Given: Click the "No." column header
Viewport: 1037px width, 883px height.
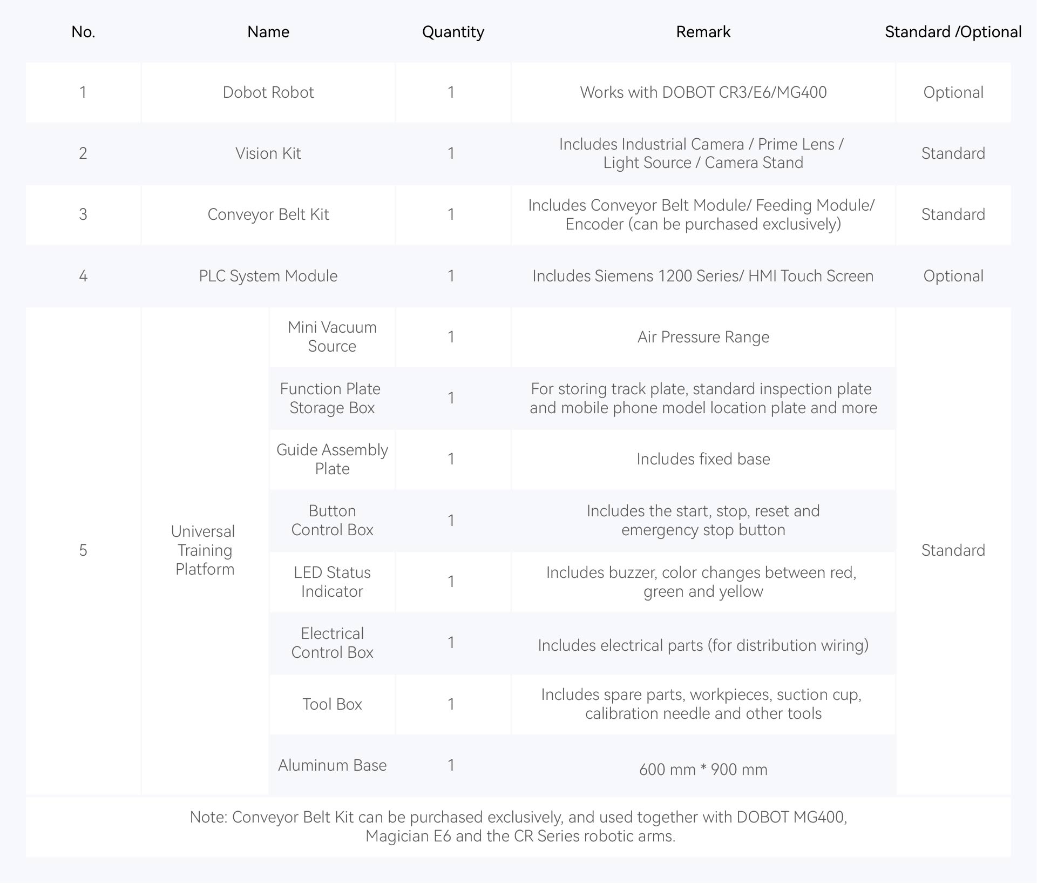Looking at the screenshot, I should point(83,32).
